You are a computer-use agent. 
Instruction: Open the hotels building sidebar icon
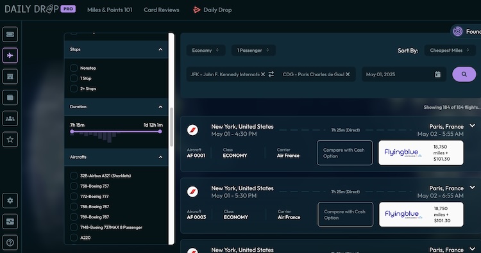point(10,77)
